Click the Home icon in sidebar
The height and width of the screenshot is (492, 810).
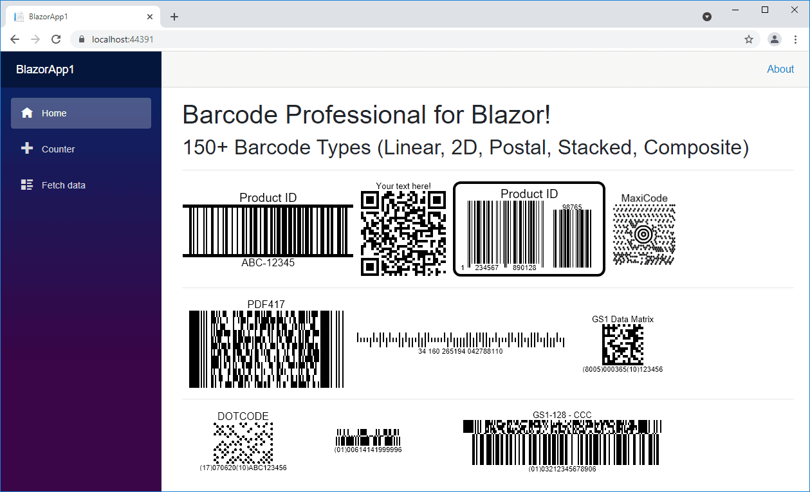point(27,113)
